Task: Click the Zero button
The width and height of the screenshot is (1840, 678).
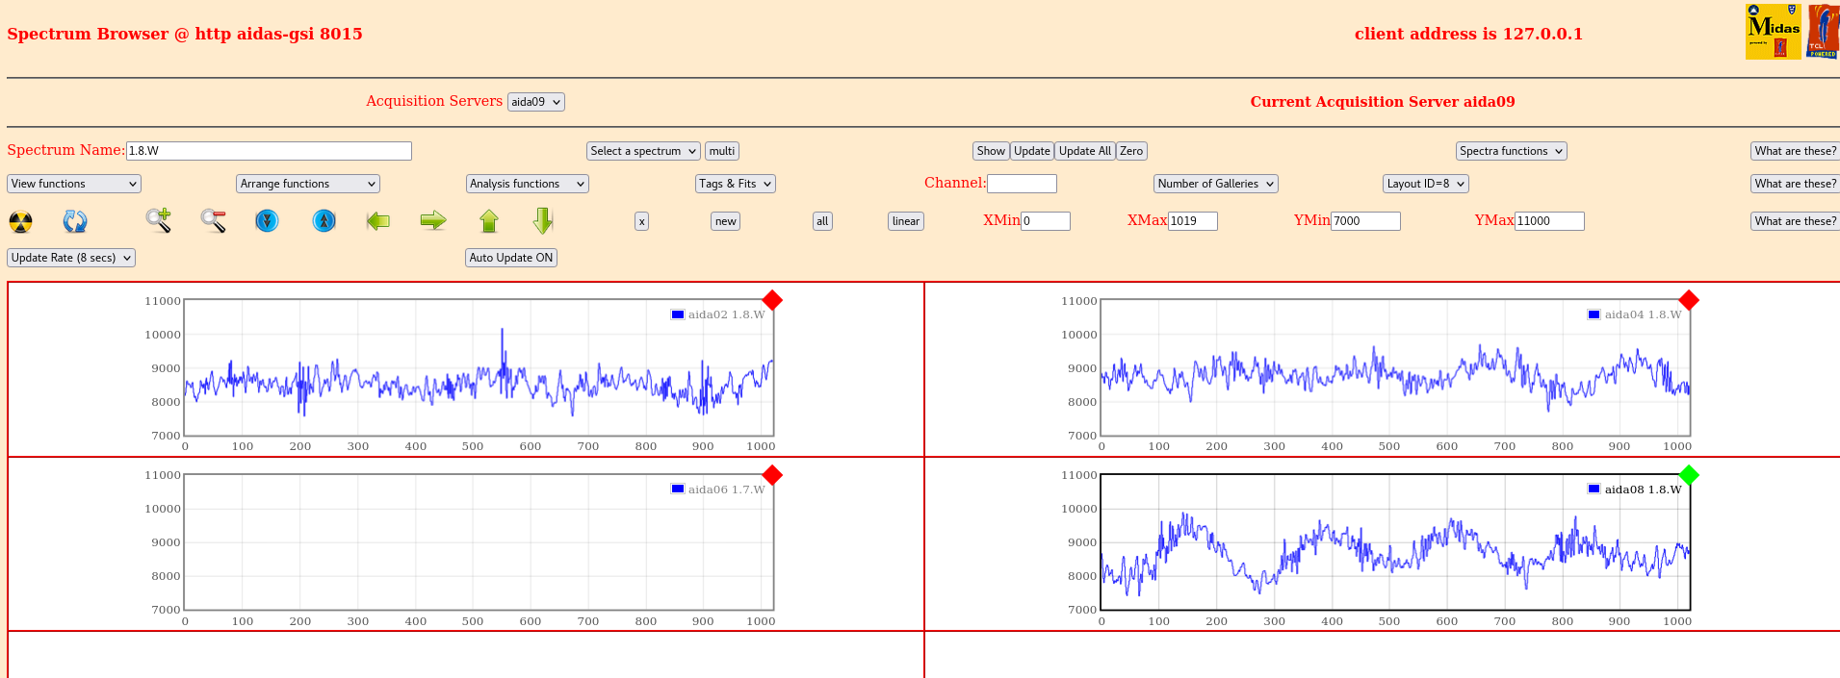Action: pyautogui.click(x=1131, y=151)
